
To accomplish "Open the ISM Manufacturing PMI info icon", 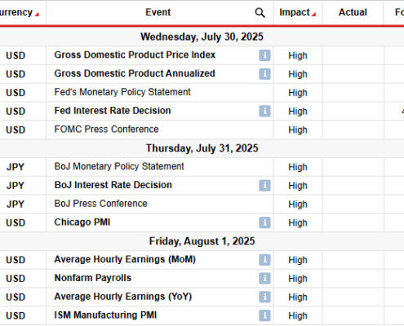I will (x=264, y=315).
